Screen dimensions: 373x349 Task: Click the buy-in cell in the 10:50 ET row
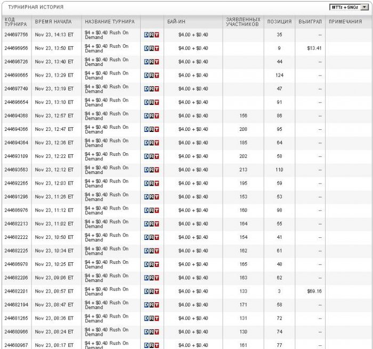(x=193, y=237)
